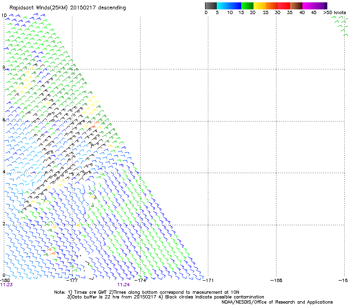Click the plot title 'Rapidsact Winds(25KM)'

(39, 8)
